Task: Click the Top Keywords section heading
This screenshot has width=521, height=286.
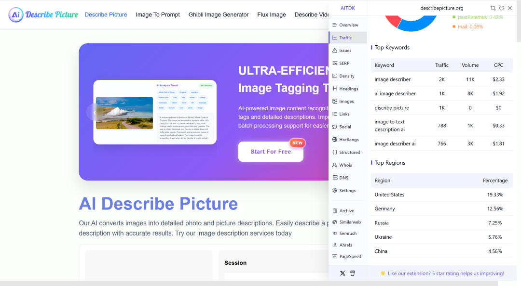Action: click(392, 48)
